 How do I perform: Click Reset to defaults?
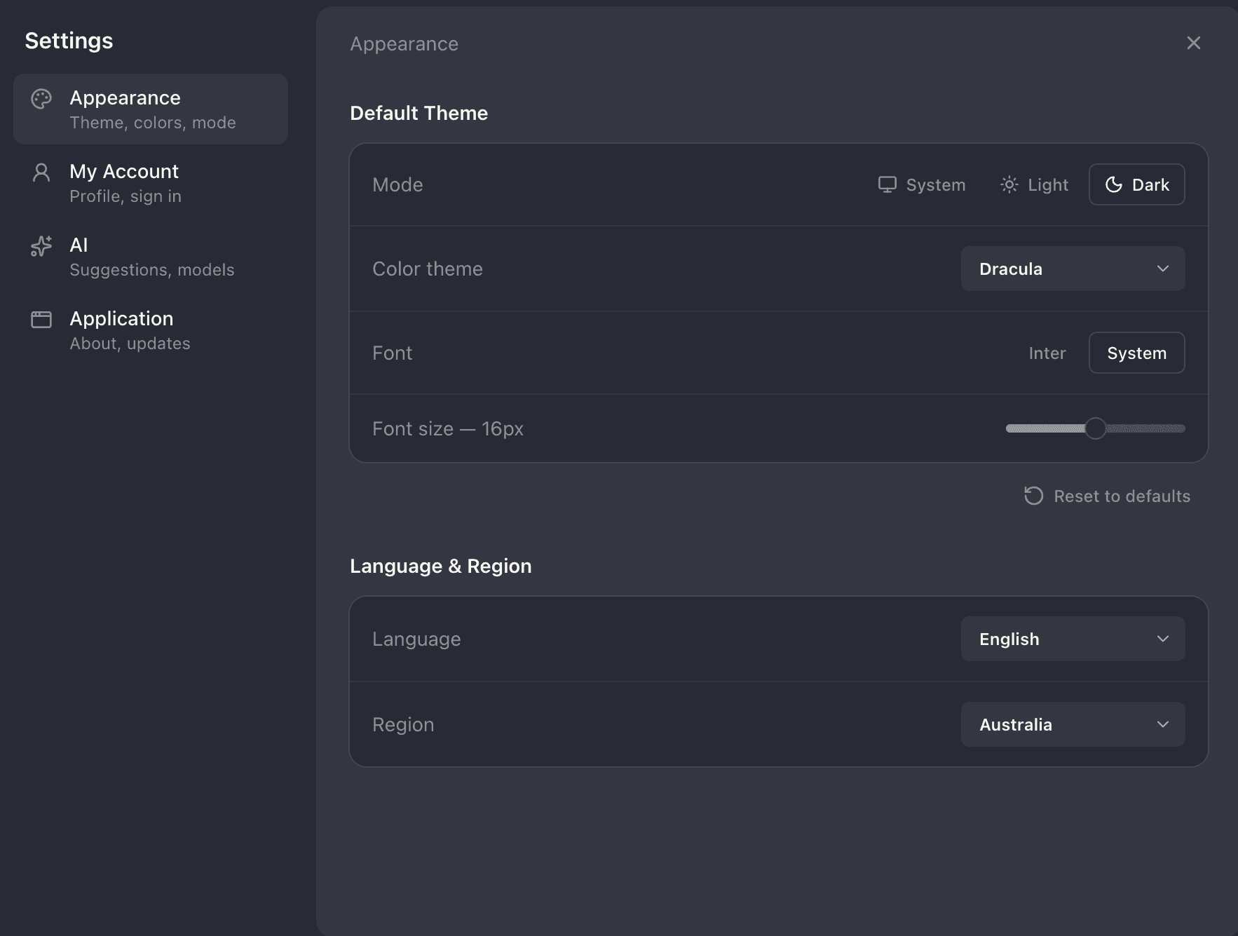tap(1106, 496)
